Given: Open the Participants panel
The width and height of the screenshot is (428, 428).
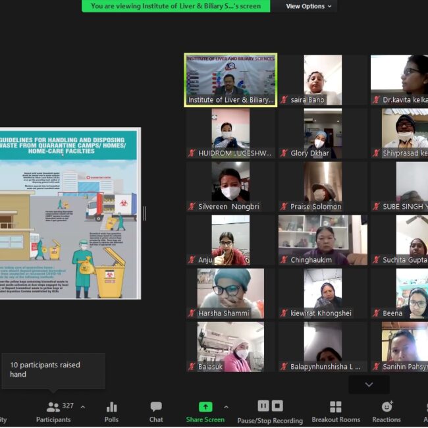Looking at the screenshot, I should click(53, 411).
